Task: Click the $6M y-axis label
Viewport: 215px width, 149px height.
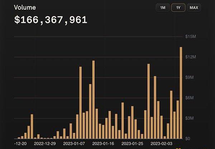Action: [190, 98]
